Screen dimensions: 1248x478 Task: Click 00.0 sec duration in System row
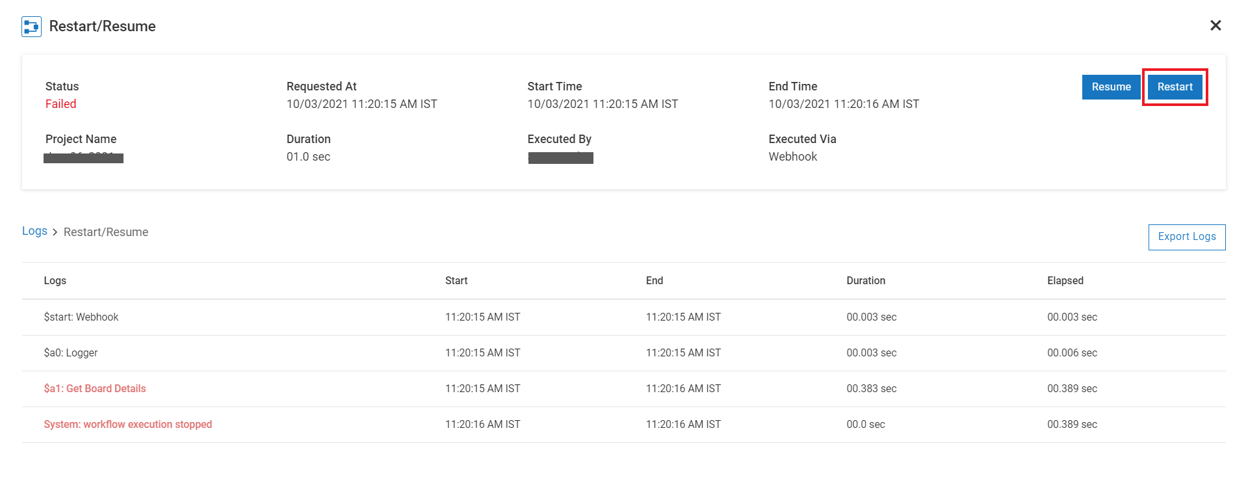pyautogui.click(x=866, y=425)
